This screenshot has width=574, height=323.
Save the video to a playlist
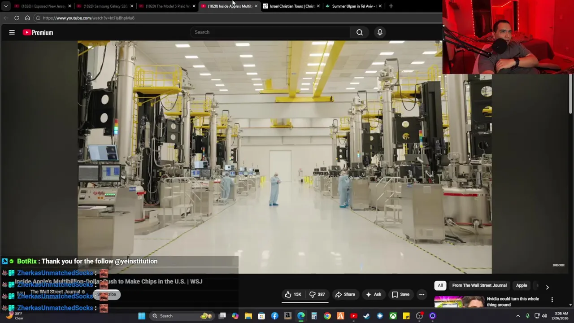tap(400, 295)
